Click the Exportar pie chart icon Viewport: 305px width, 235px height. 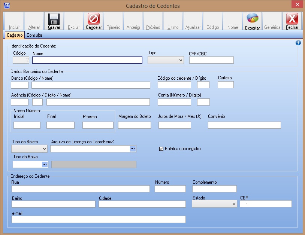point(252,19)
